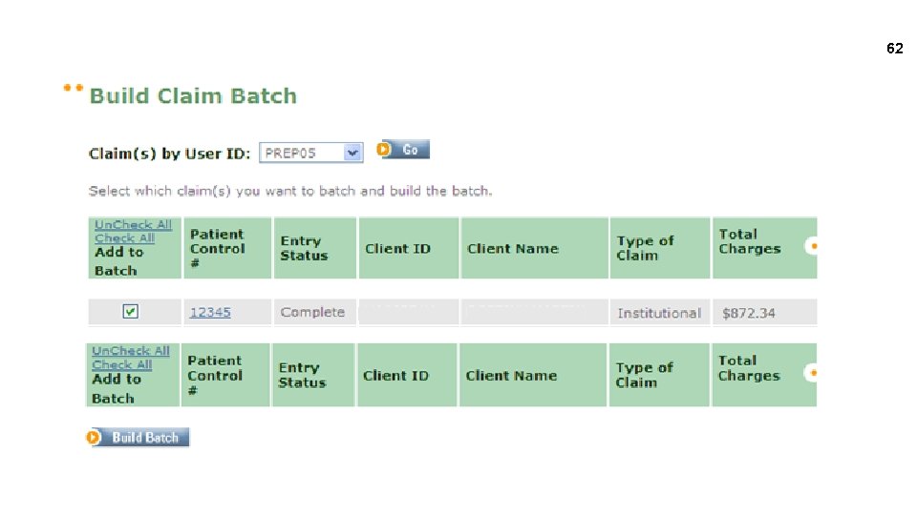917x515 pixels.
Task: Open patient control number 12345 link
Action: click(x=210, y=312)
